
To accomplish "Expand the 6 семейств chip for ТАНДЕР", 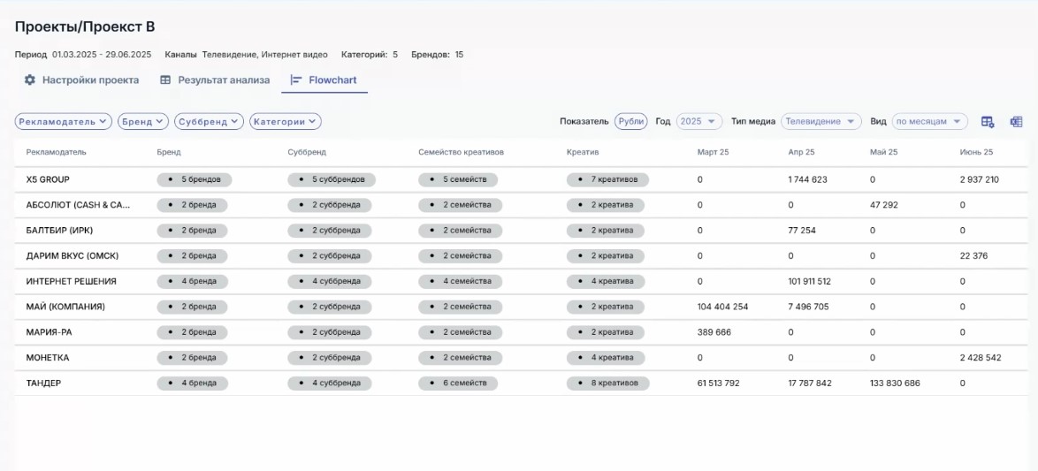I will (457, 383).
